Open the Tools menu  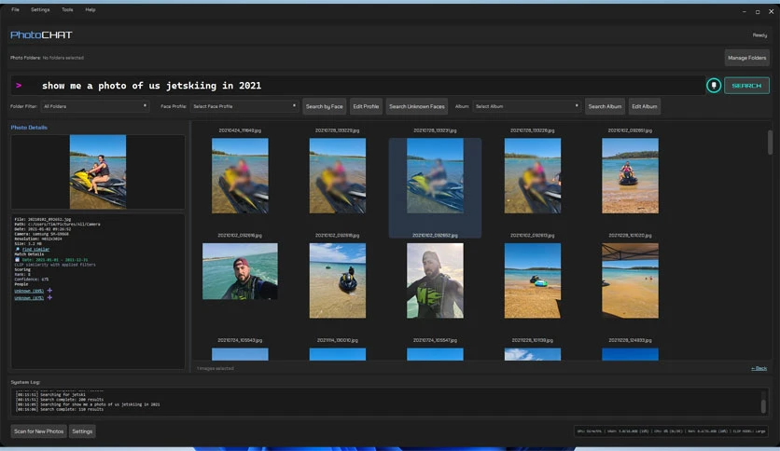coord(67,10)
